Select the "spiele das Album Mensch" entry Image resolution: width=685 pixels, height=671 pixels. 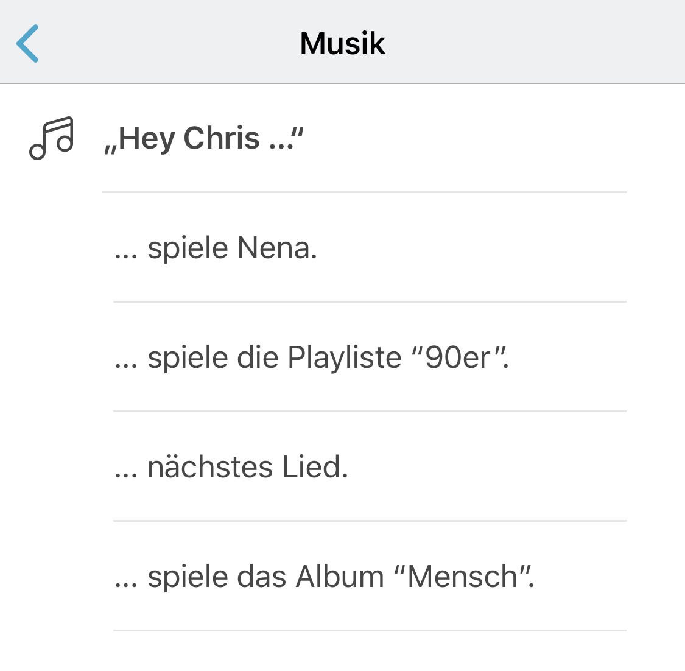(370, 576)
